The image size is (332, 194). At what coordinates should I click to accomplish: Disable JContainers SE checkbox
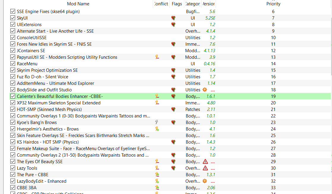13,51
